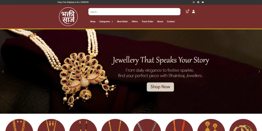Viewport: 262px width, 131px height.
Task: Focus the Search input field
Action: click(x=134, y=12)
